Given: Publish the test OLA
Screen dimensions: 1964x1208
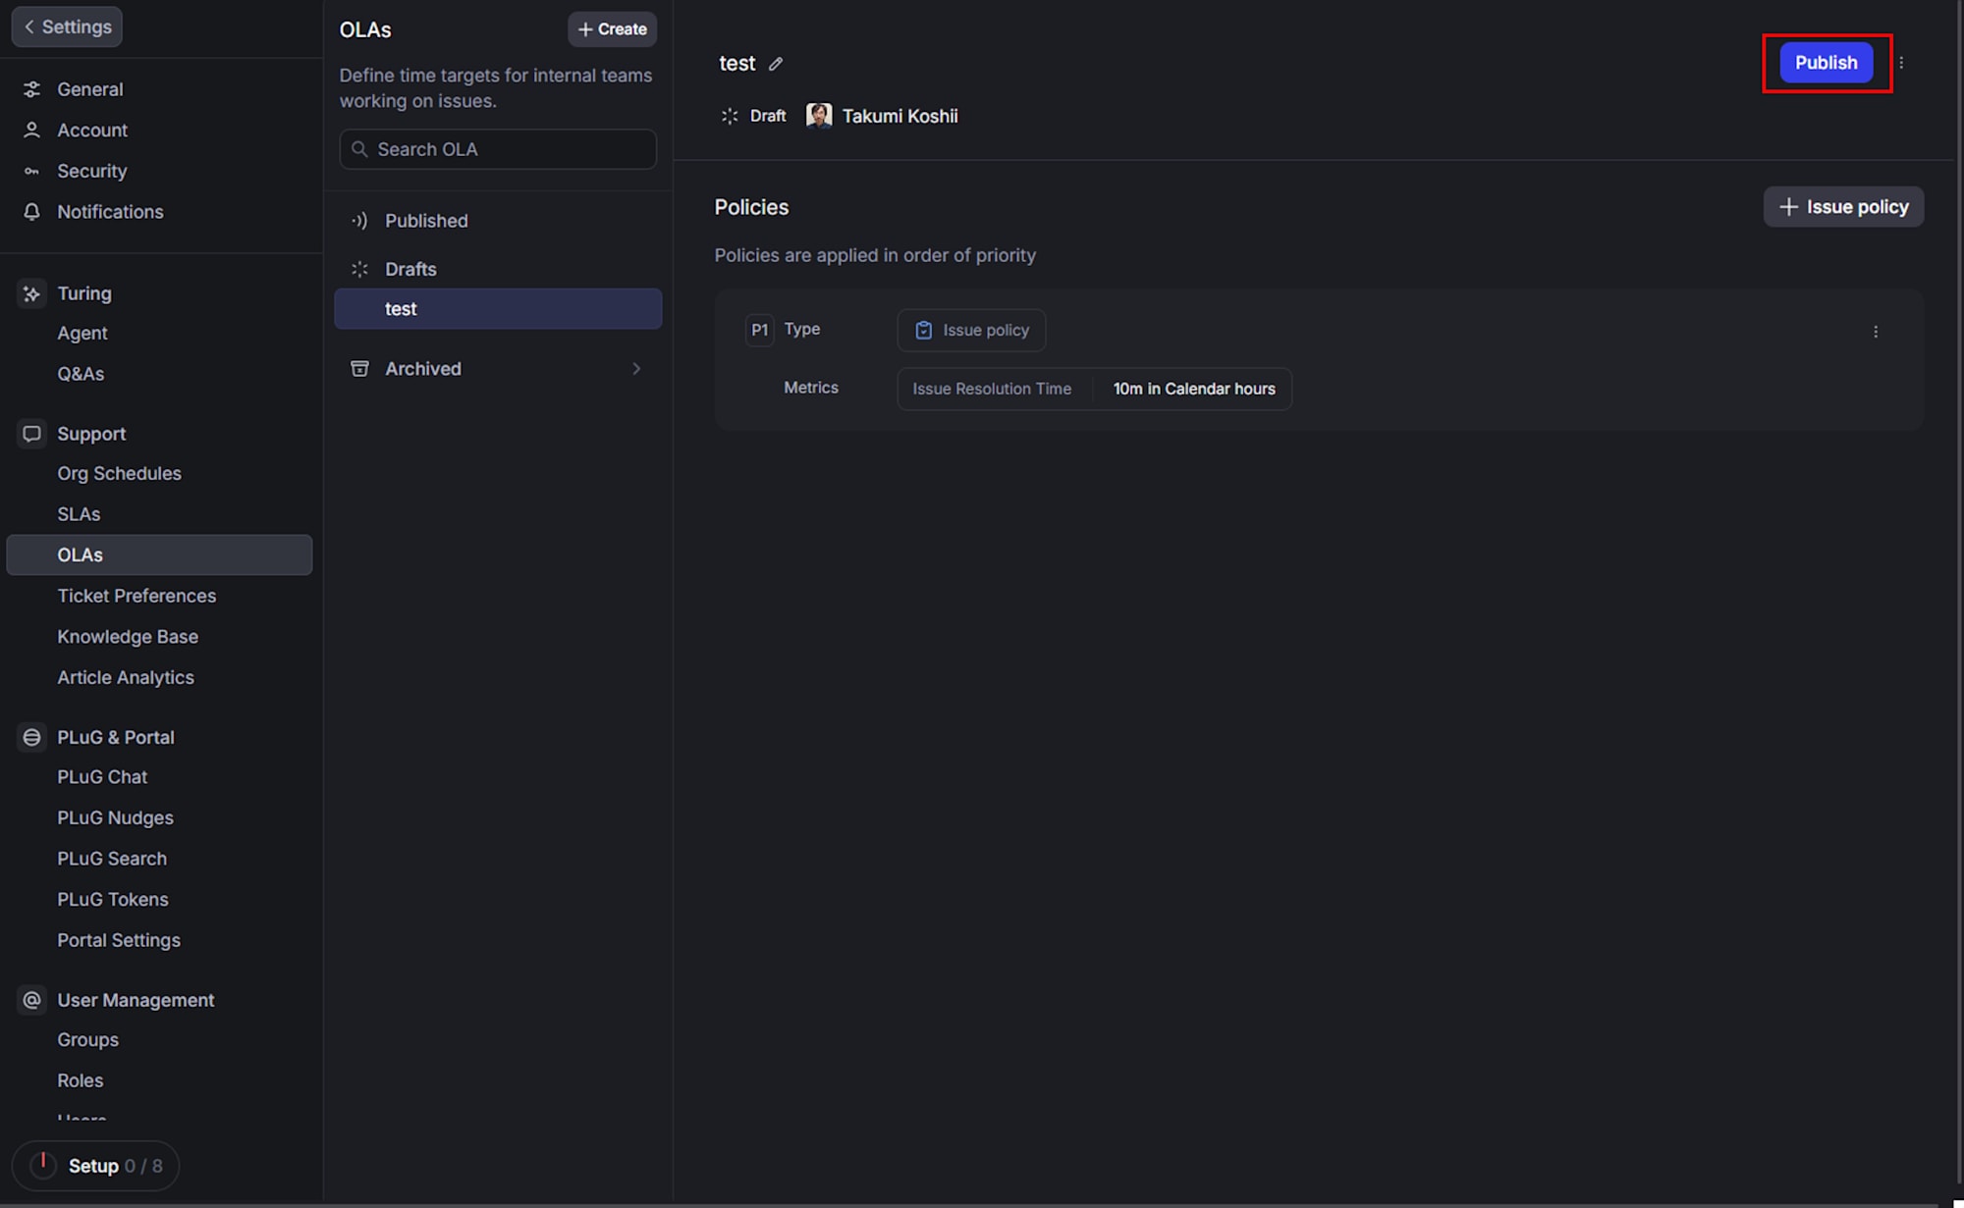Looking at the screenshot, I should click(x=1826, y=63).
